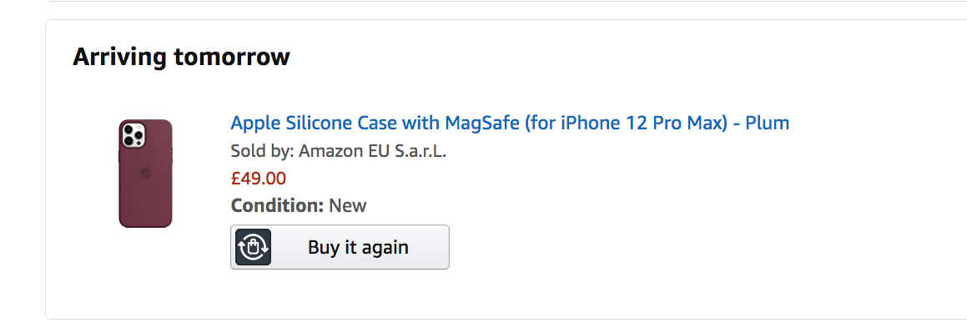This screenshot has height=328, width=967.
Task: Click the Sold by Amazon EU S.a.r.L. text
Action: pos(339,151)
